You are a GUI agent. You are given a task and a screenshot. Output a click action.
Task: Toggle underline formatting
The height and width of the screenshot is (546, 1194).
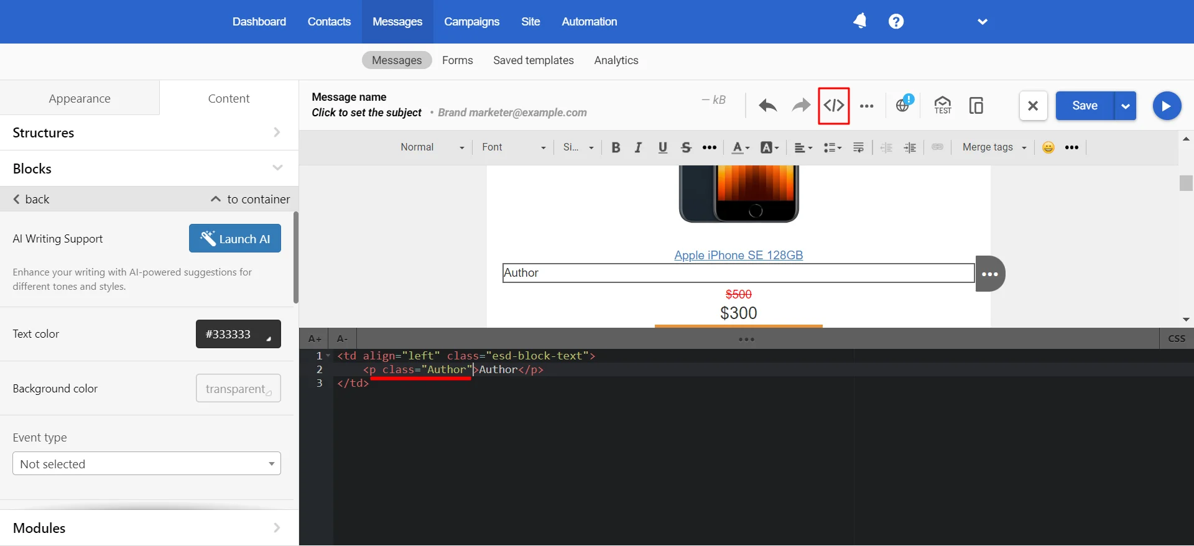pyautogui.click(x=662, y=147)
